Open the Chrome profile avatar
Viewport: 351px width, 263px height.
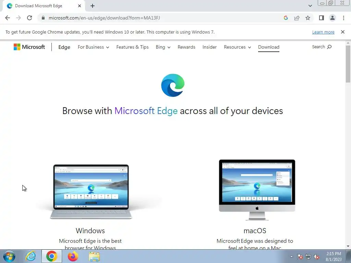[x=332, y=18]
